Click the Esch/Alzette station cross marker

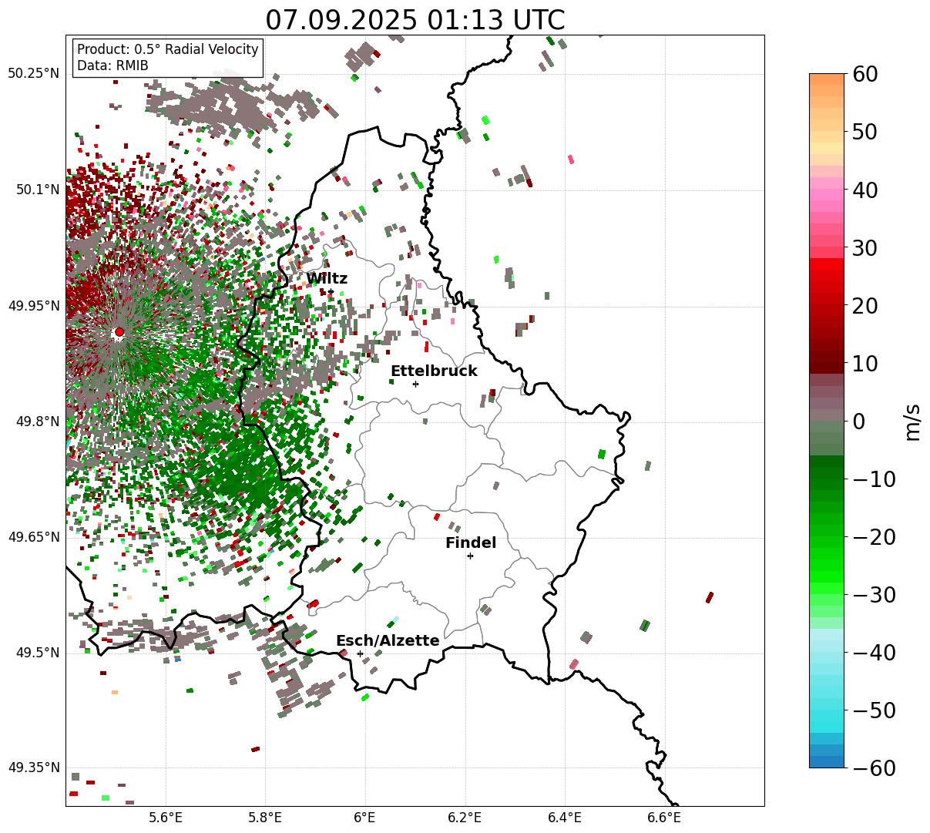[x=360, y=653]
